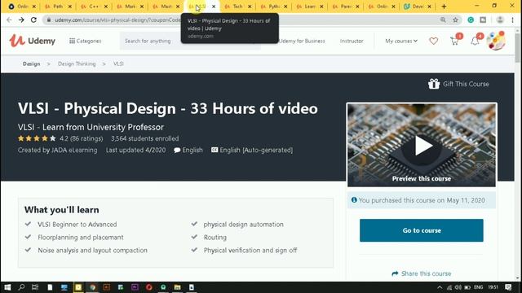Close the 'Pare' tab
Viewport: 522px width, 293px height.
pyautogui.click(x=357, y=7)
